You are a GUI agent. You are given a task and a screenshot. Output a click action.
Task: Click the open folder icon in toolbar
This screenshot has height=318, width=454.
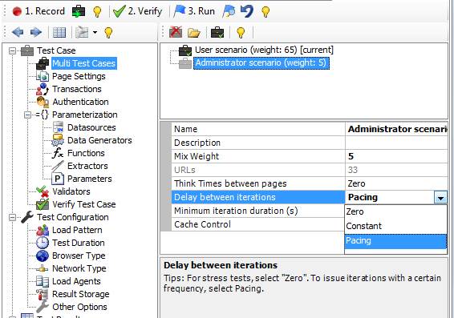193,33
